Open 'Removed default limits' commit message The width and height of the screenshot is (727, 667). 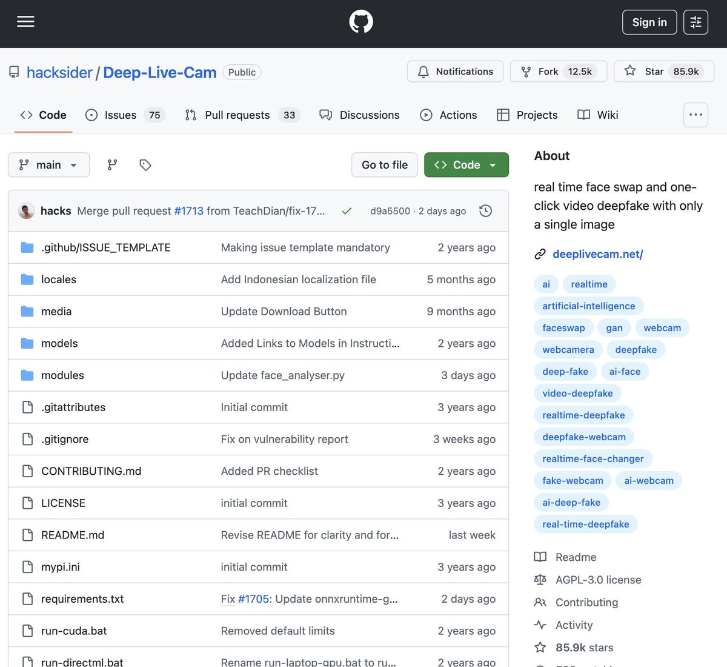point(278,631)
